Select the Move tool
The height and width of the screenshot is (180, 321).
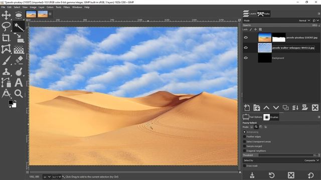click(x=6, y=15)
